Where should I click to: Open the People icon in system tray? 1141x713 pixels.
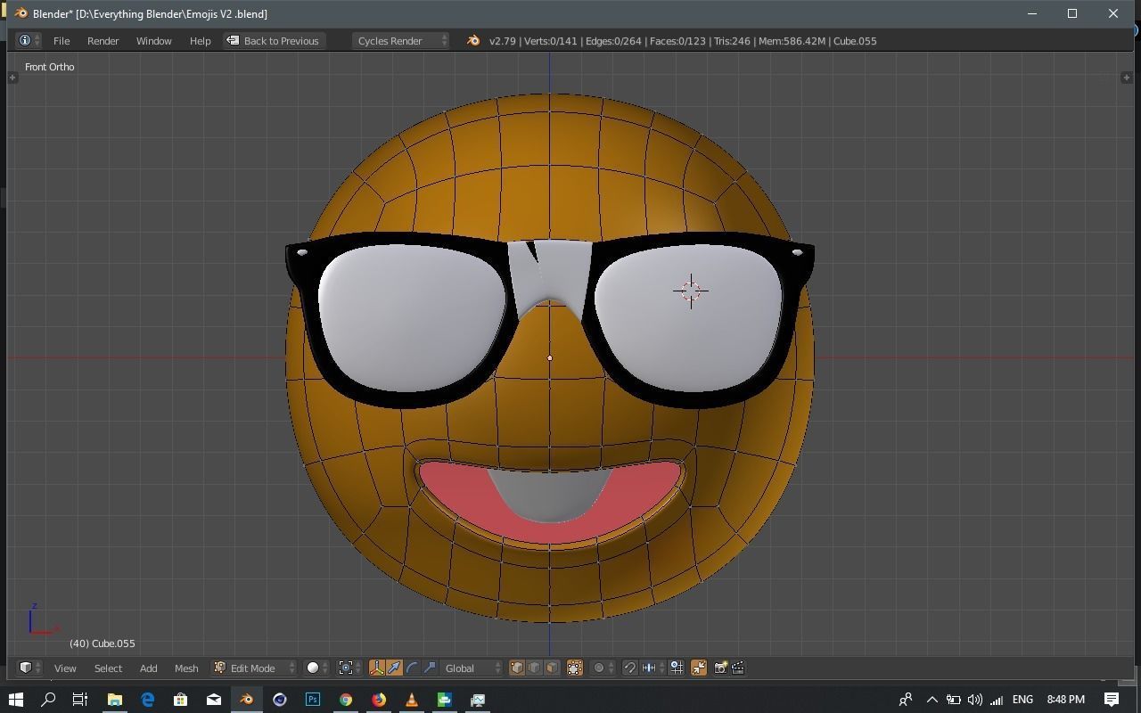[x=906, y=700]
